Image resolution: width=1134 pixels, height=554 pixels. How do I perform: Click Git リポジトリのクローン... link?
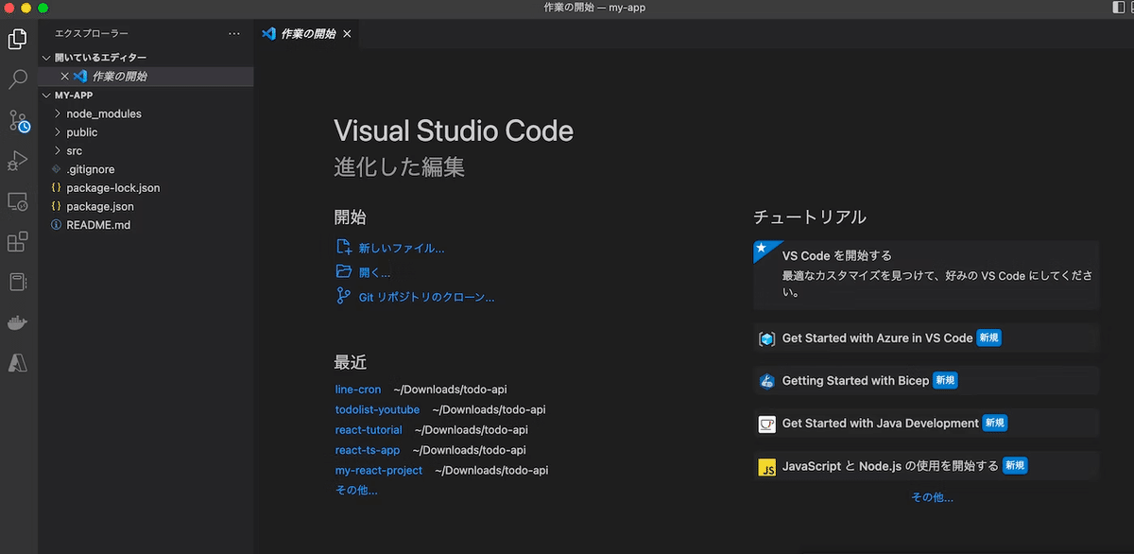coord(427,297)
